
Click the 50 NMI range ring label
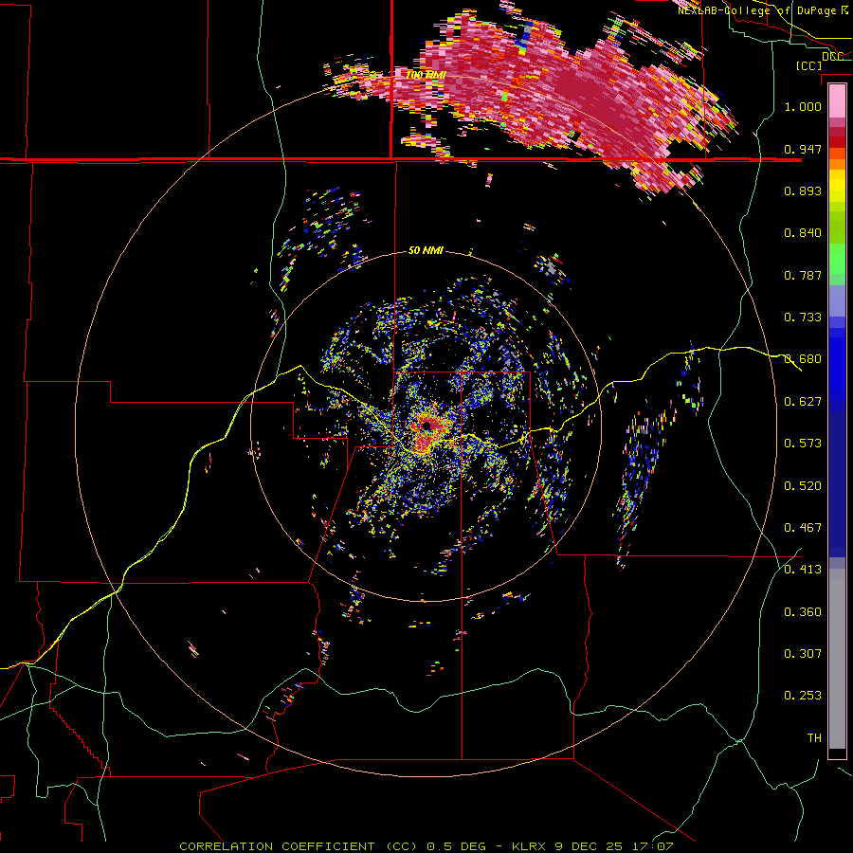426,251
